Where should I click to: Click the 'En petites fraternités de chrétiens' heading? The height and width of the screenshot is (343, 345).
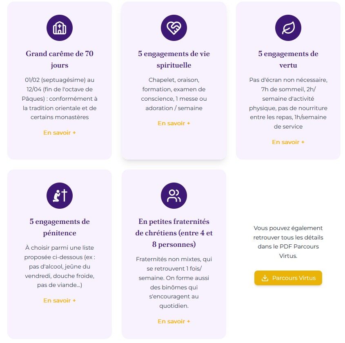click(174, 233)
